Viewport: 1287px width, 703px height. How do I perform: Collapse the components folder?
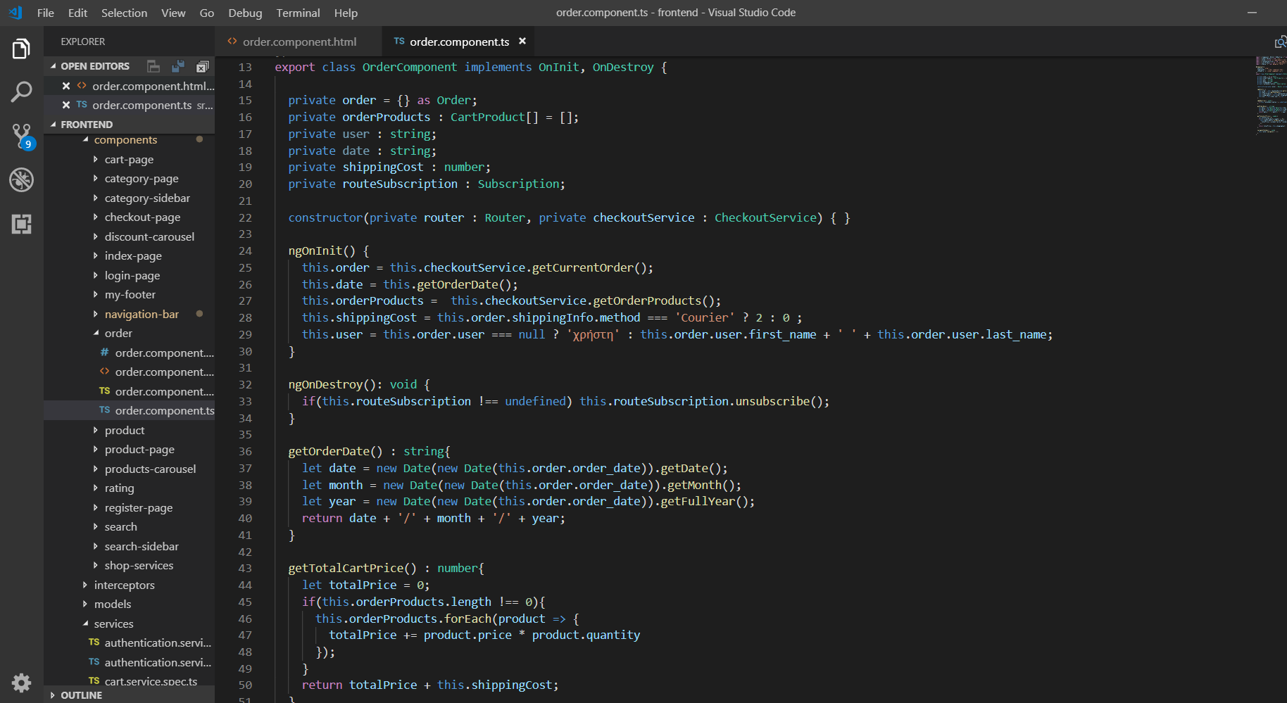[x=129, y=140]
